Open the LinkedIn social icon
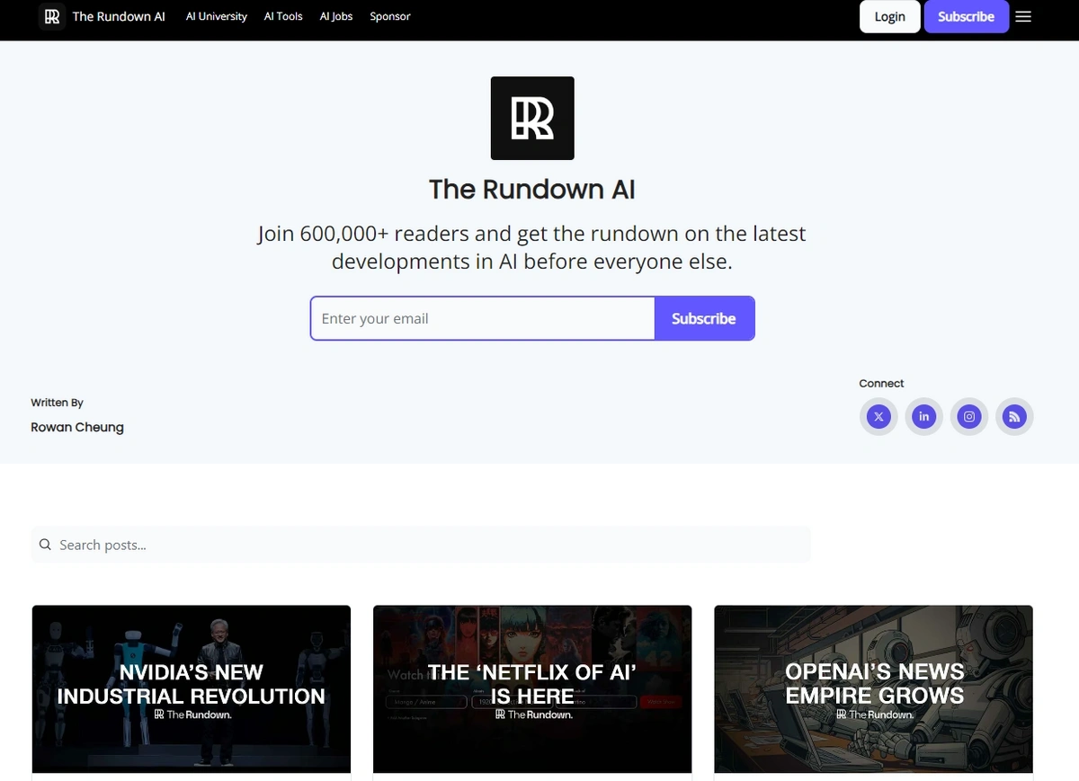Screen dimensions: 1079x781 pyautogui.click(x=923, y=416)
